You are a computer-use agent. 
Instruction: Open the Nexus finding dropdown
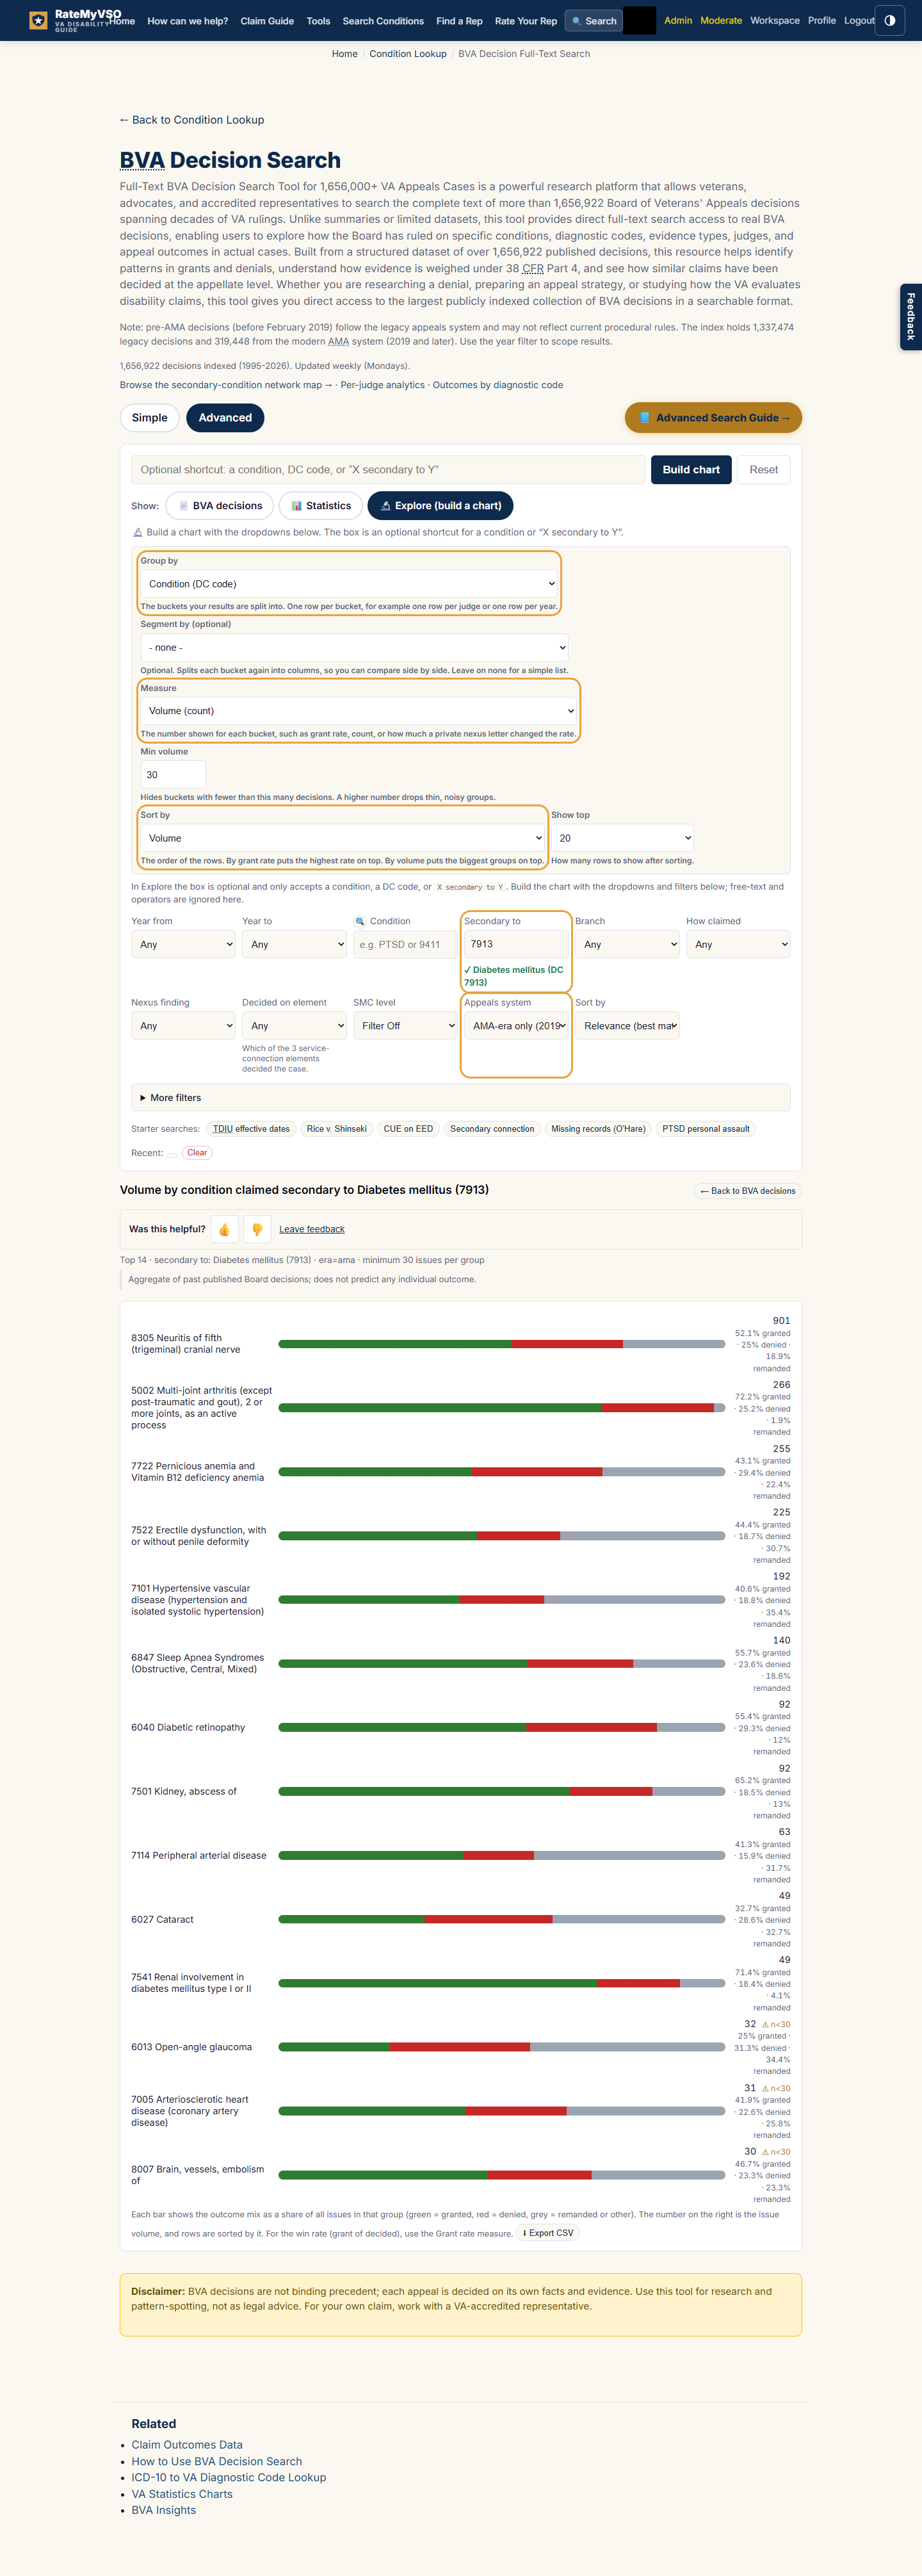(183, 1026)
